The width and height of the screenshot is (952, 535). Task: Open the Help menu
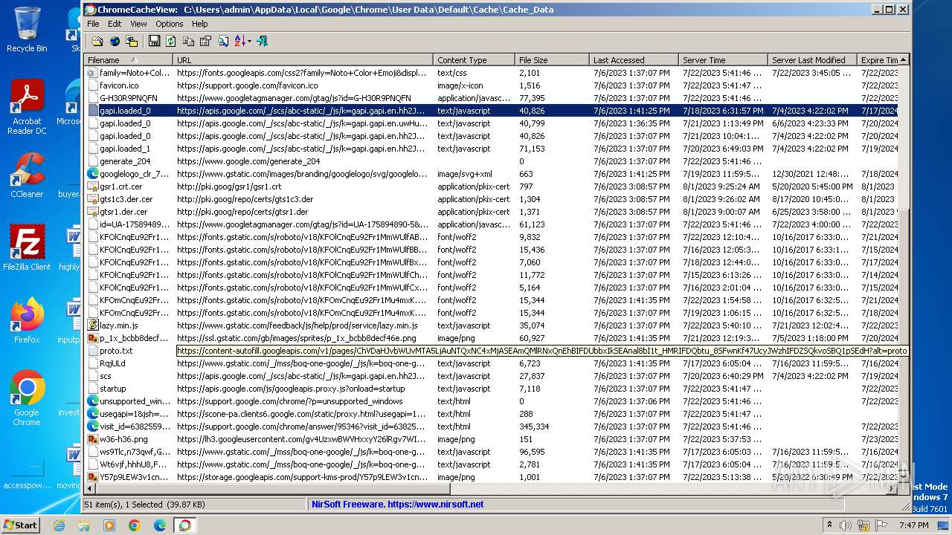[200, 24]
